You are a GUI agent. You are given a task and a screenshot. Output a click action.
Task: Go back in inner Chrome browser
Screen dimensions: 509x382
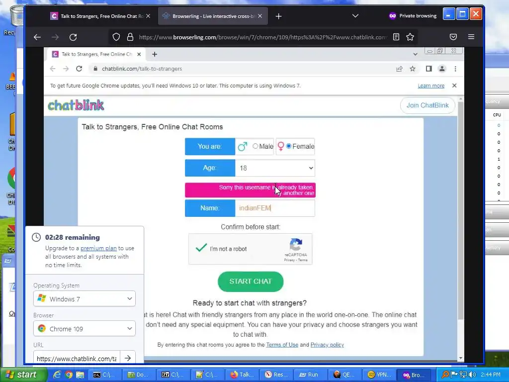click(53, 69)
